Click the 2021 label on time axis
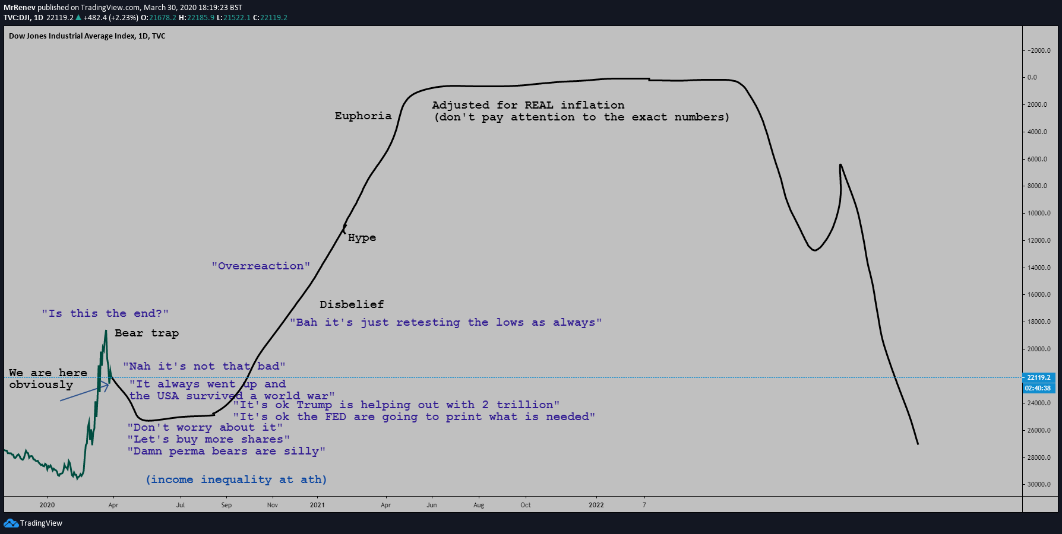 317,505
